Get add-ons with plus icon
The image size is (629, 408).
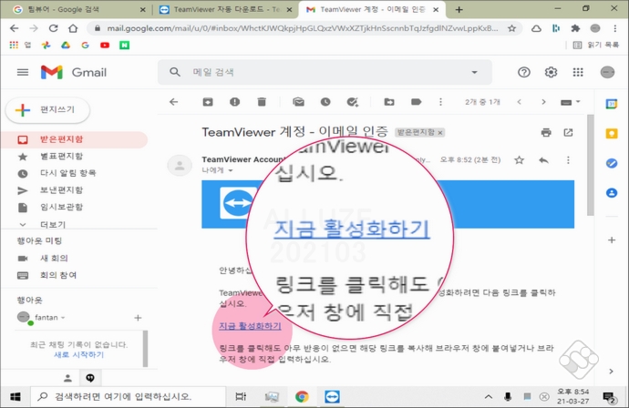coord(612,240)
